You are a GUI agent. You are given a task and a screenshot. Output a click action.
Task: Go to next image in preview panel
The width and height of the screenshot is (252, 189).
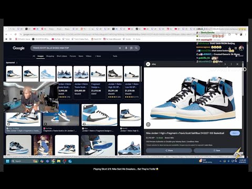coord(225,64)
